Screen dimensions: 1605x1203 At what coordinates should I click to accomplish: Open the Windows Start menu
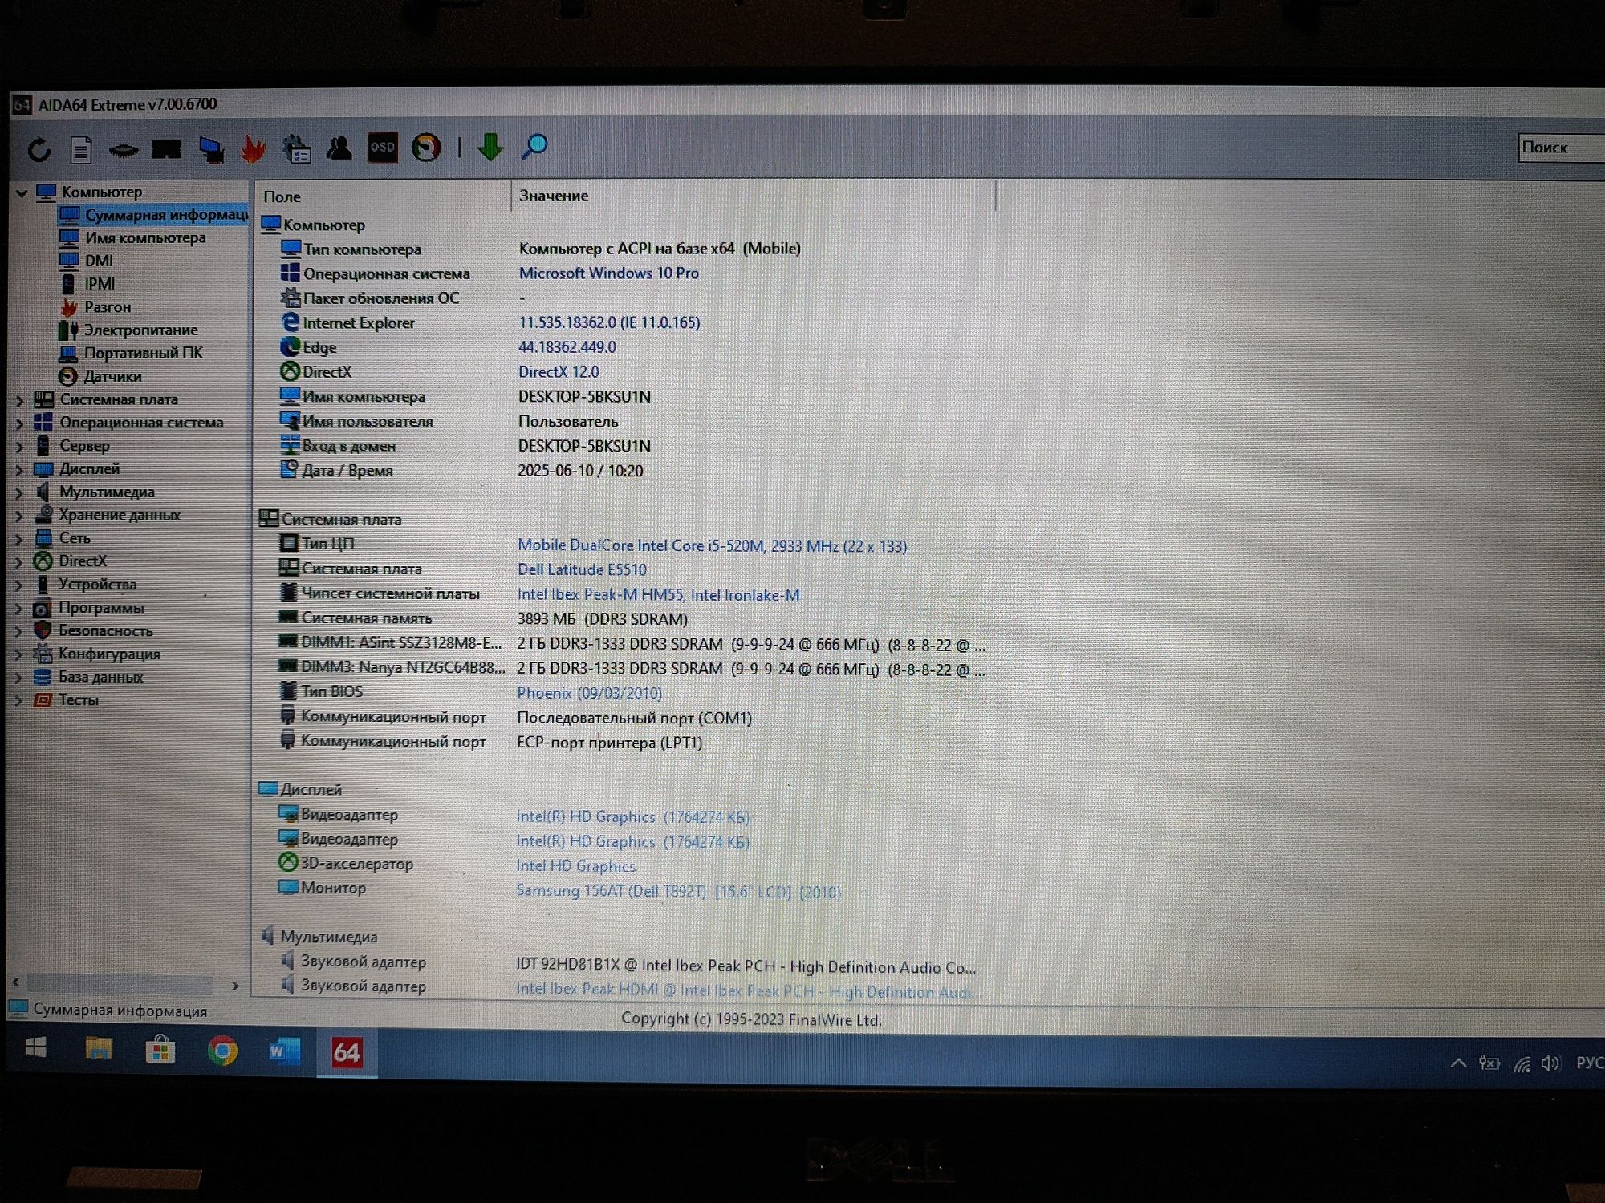click(x=36, y=1048)
